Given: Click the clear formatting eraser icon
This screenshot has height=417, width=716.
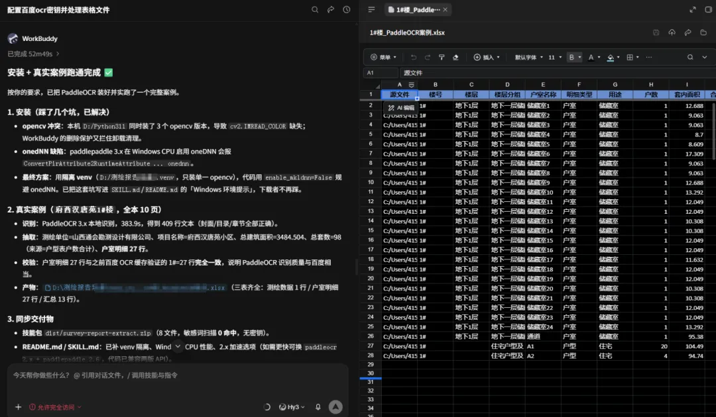Looking at the screenshot, I should (x=455, y=57).
